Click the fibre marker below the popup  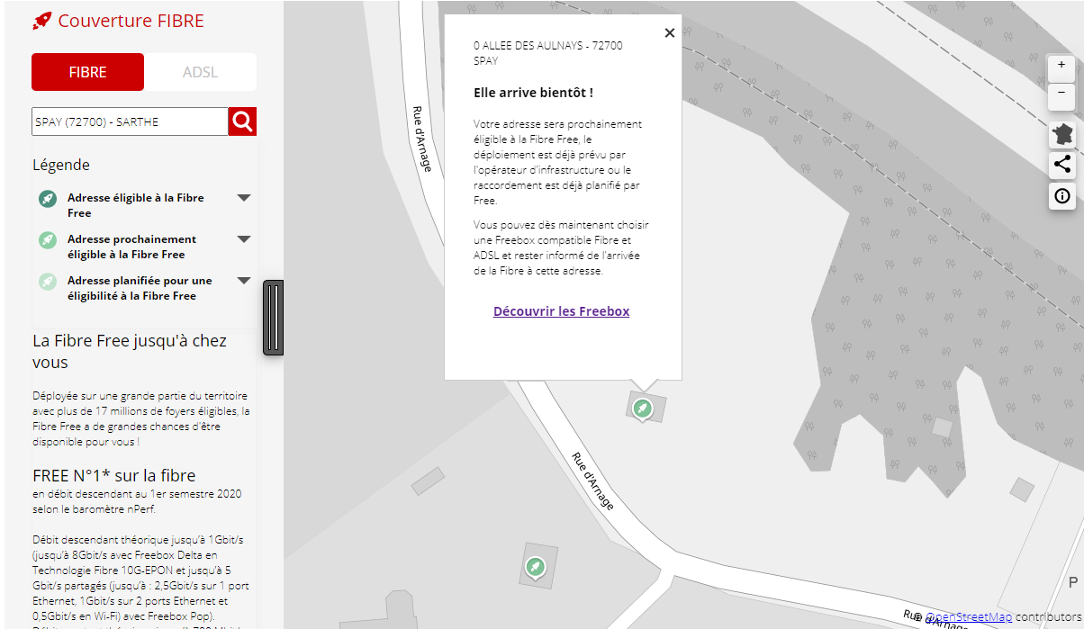pyautogui.click(x=642, y=409)
